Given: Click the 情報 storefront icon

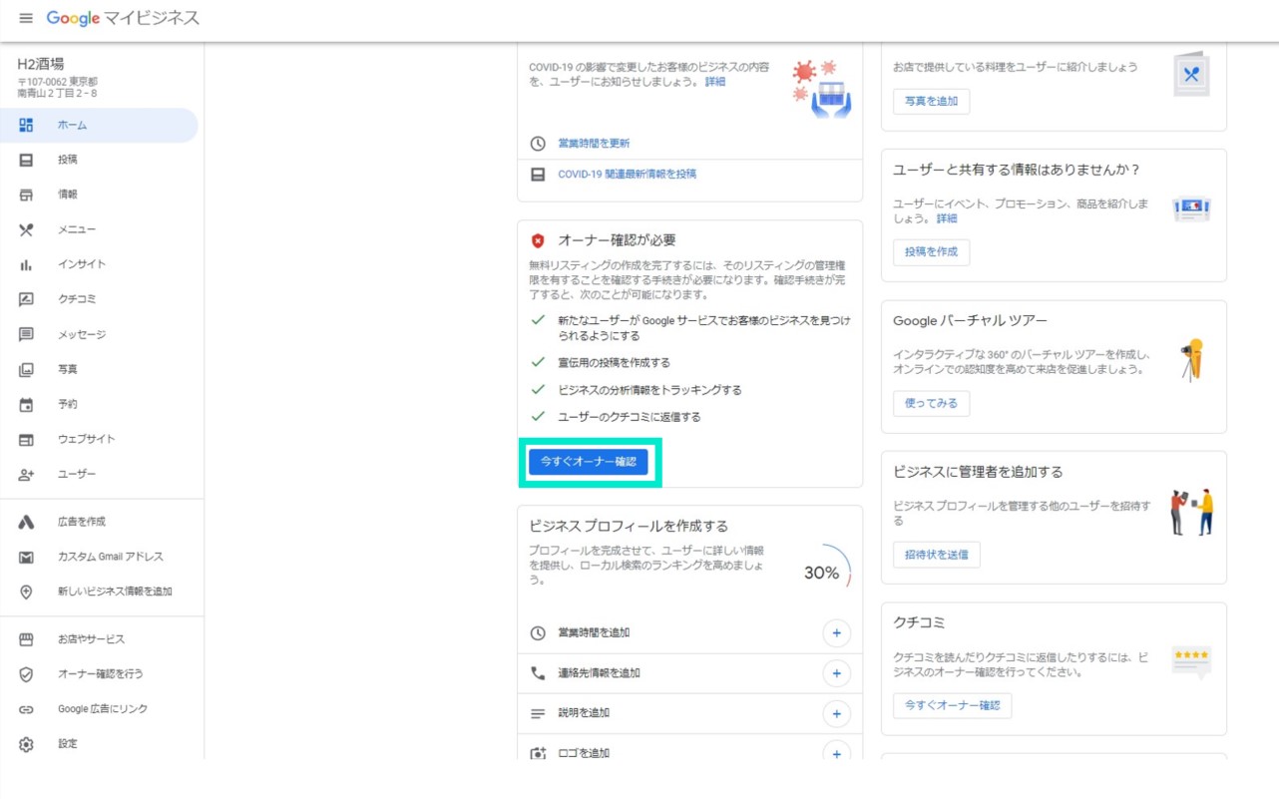Looking at the screenshot, I should (x=26, y=195).
